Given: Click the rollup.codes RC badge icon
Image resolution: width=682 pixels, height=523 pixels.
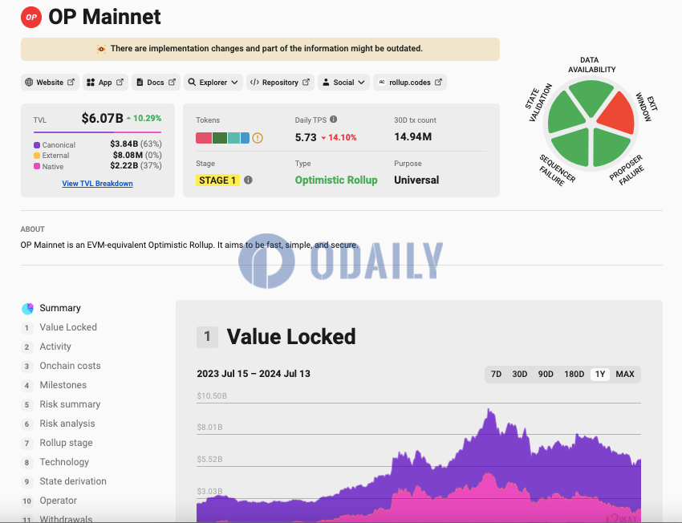Looking at the screenshot, I should pyautogui.click(x=382, y=82).
